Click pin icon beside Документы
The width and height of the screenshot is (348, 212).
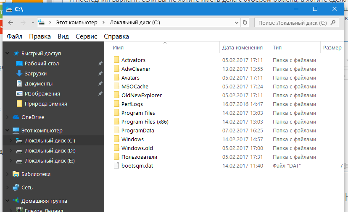click(x=100, y=84)
